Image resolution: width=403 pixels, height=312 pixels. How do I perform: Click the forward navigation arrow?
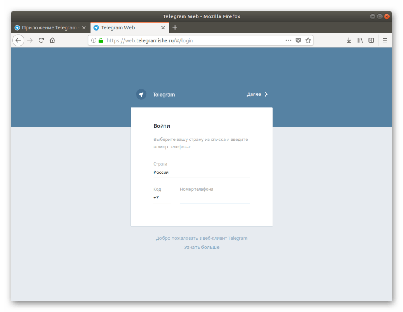coord(30,40)
